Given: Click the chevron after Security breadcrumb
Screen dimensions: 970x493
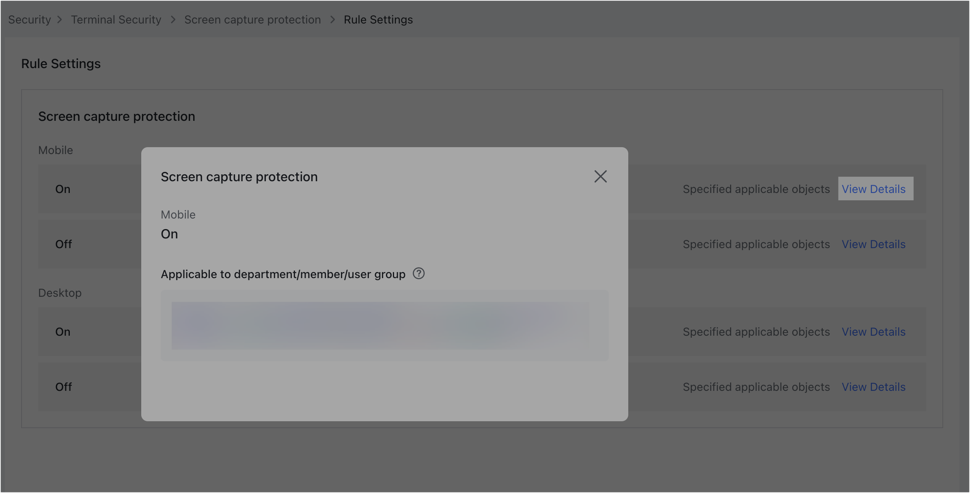Looking at the screenshot, I should pos(60,19).
